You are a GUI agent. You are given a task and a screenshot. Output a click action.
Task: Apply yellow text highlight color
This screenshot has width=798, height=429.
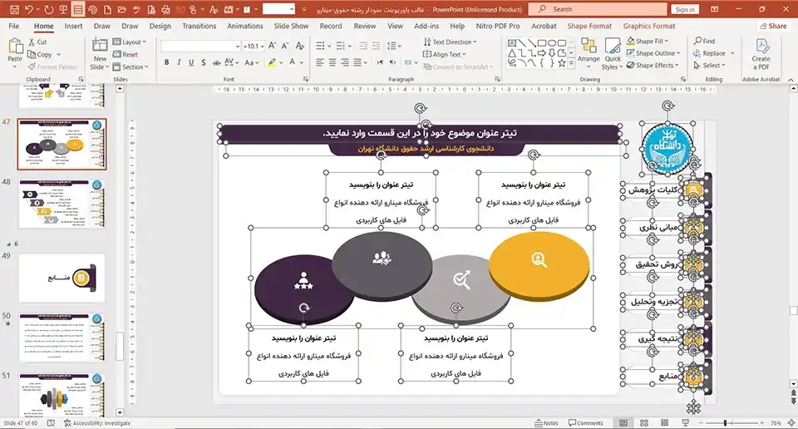click(x=273, y=62)
